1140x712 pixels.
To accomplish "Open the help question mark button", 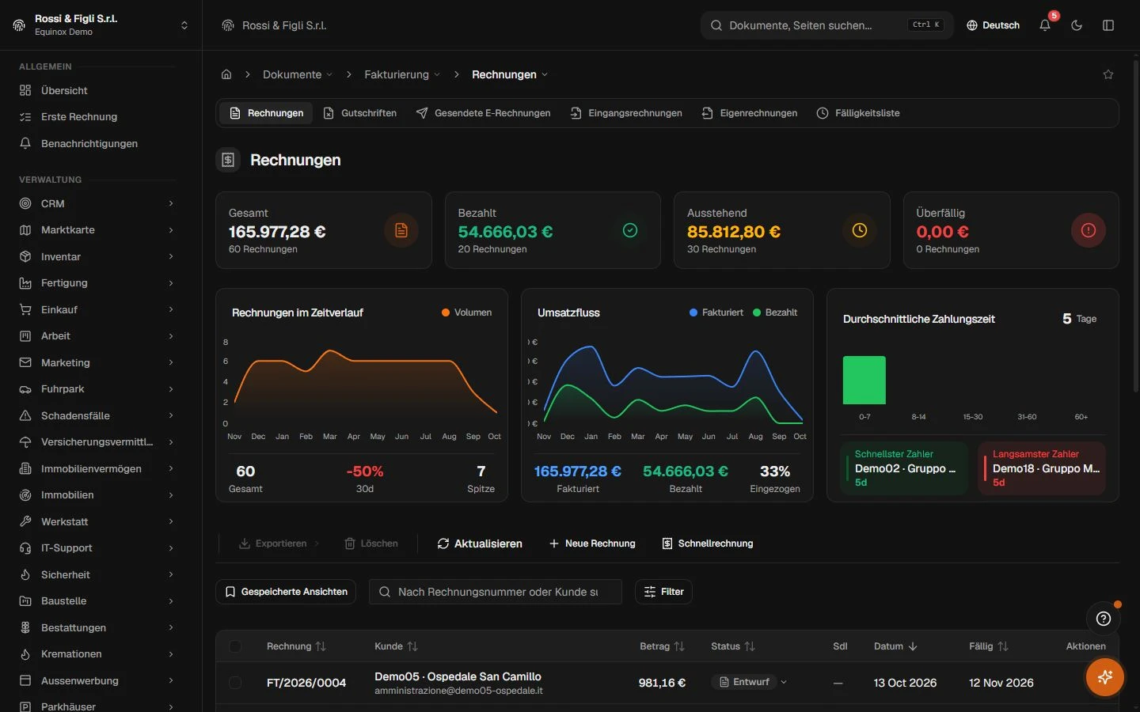I will (1104, 619).
